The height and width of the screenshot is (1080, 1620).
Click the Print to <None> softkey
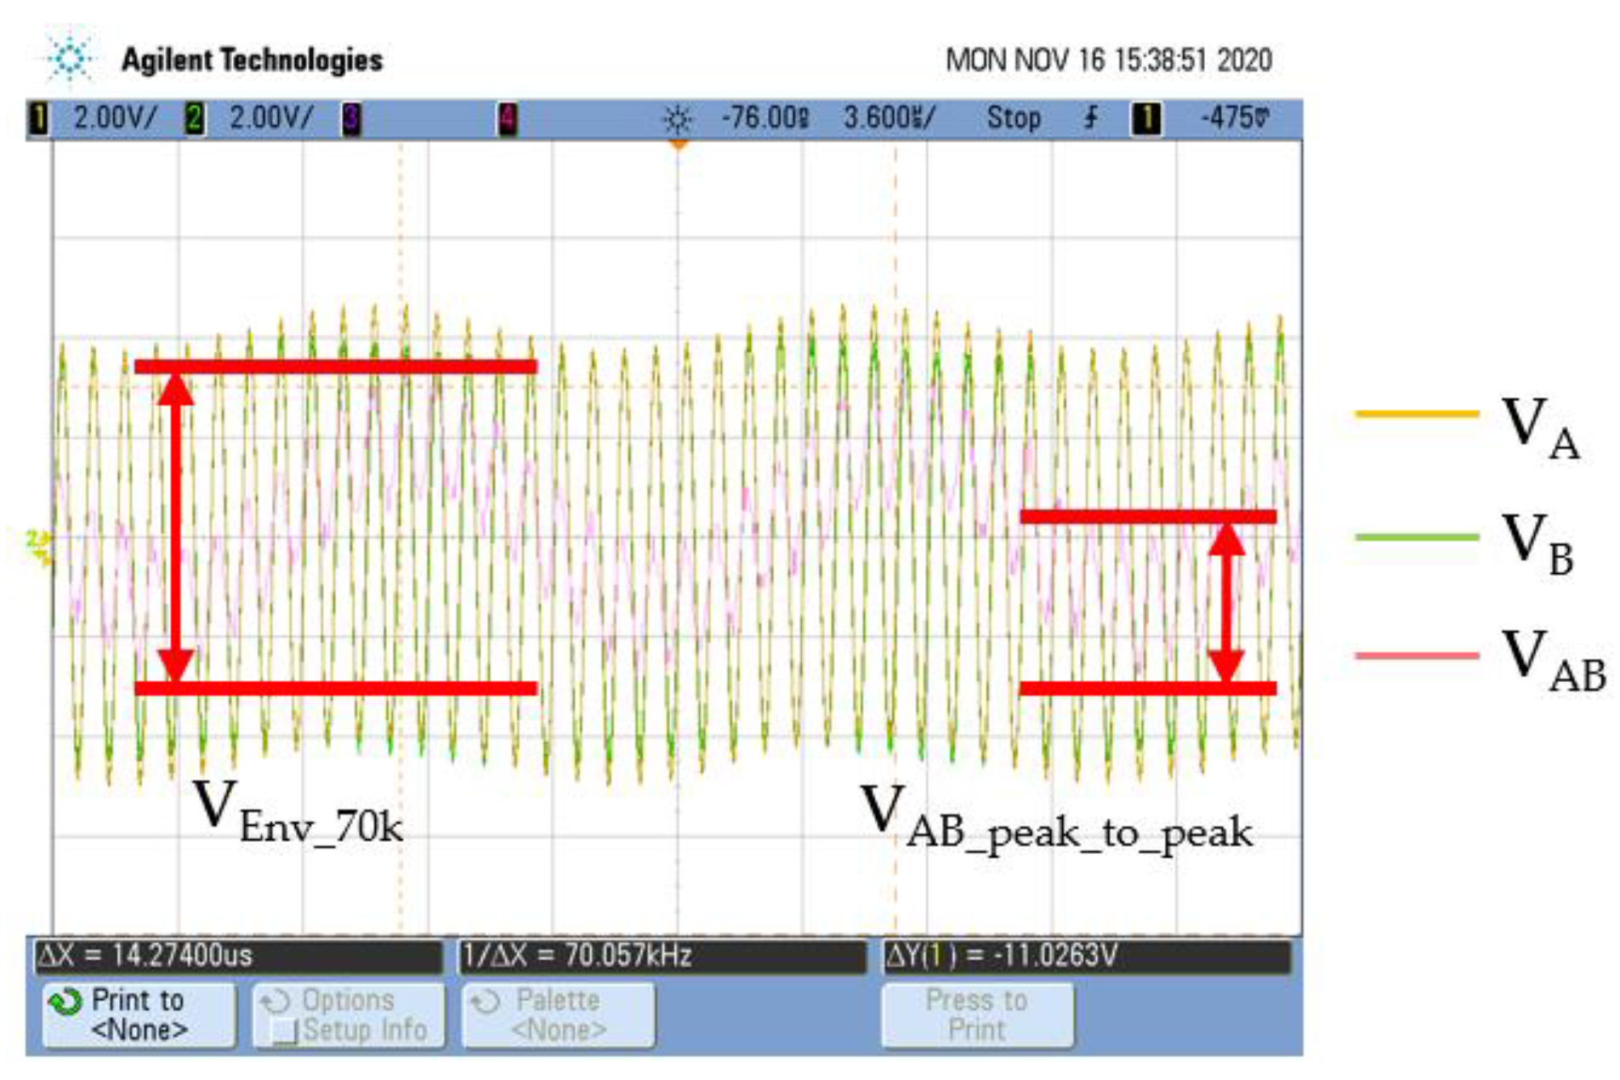pos(139,1015)
